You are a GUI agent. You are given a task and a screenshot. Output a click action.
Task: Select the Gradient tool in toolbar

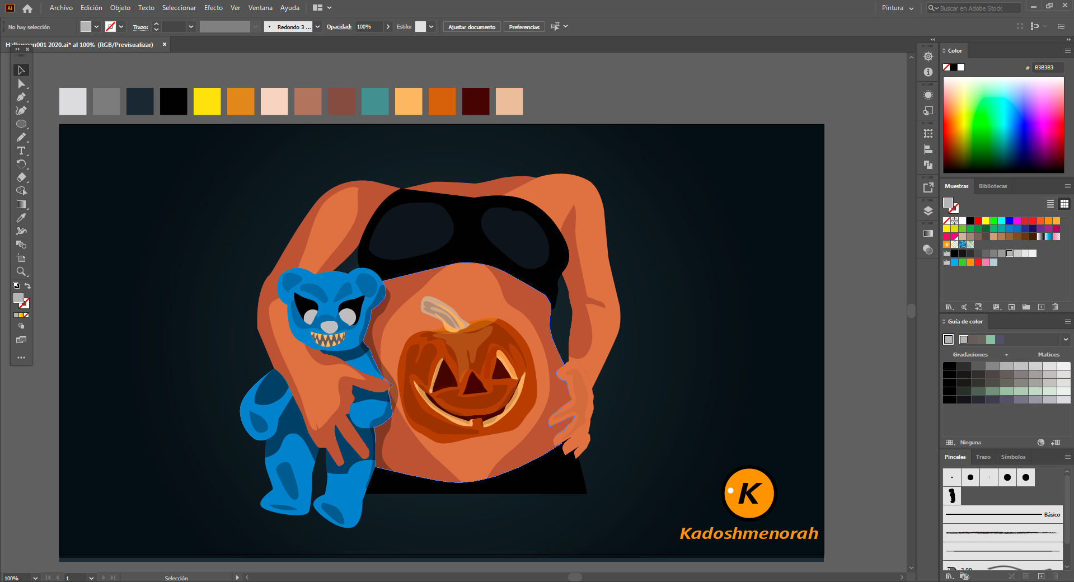pyautogui.click(x=21, y=205)
